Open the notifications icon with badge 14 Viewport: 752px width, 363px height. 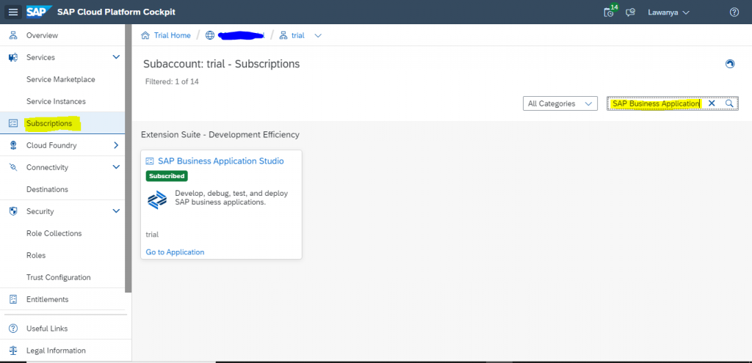tap(610, 12)
